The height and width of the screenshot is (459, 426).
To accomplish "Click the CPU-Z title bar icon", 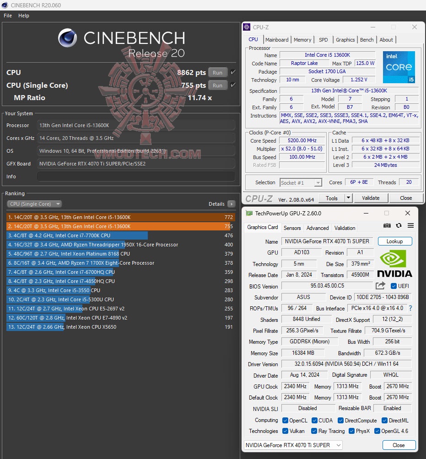I will pos(247,27).
